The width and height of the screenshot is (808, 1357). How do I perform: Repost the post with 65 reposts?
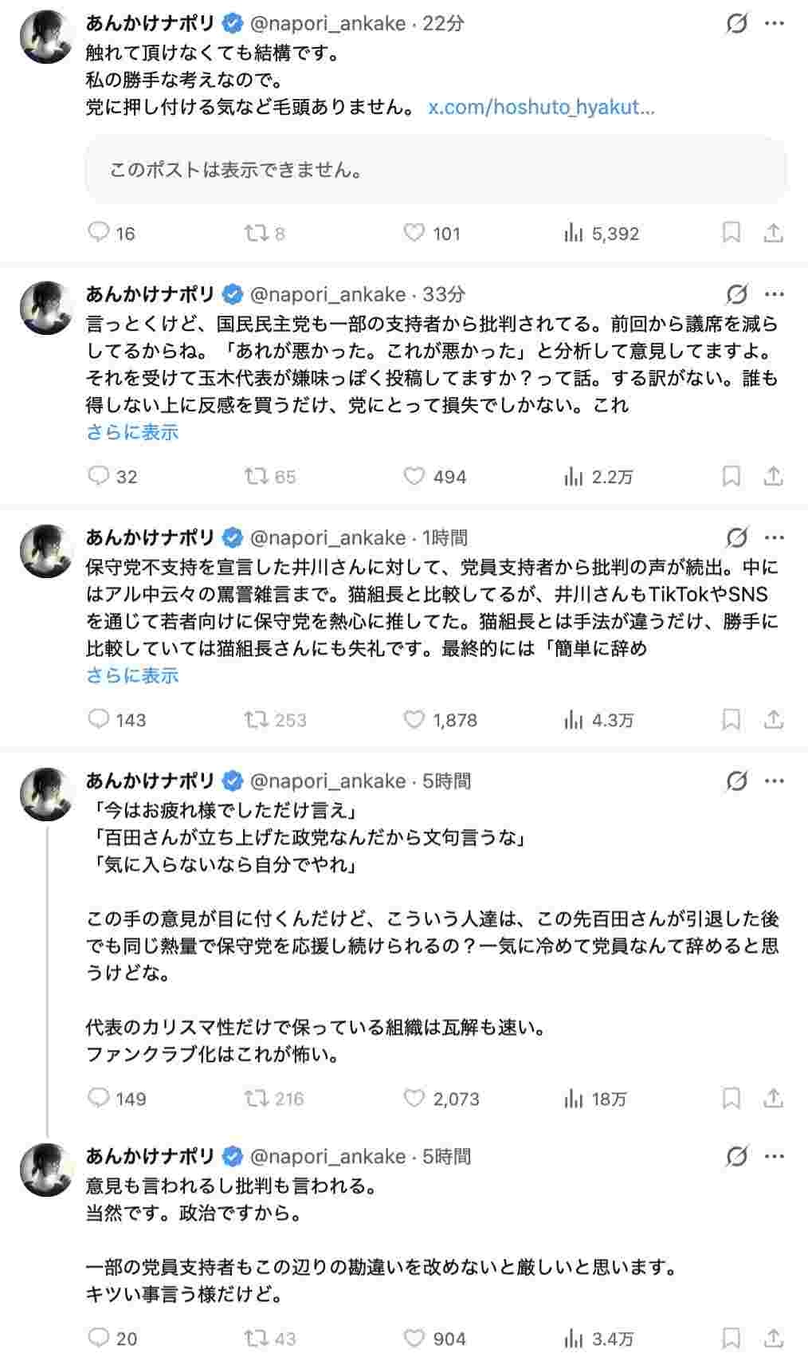[257, 476]
